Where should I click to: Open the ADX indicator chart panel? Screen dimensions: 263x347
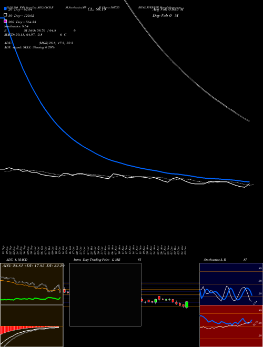32,284
